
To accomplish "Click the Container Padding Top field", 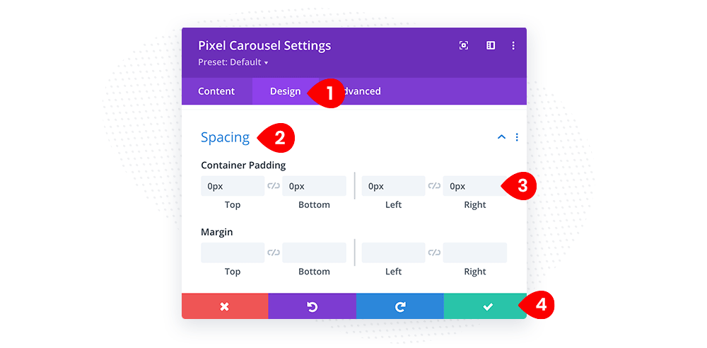I will click(233, 186).
